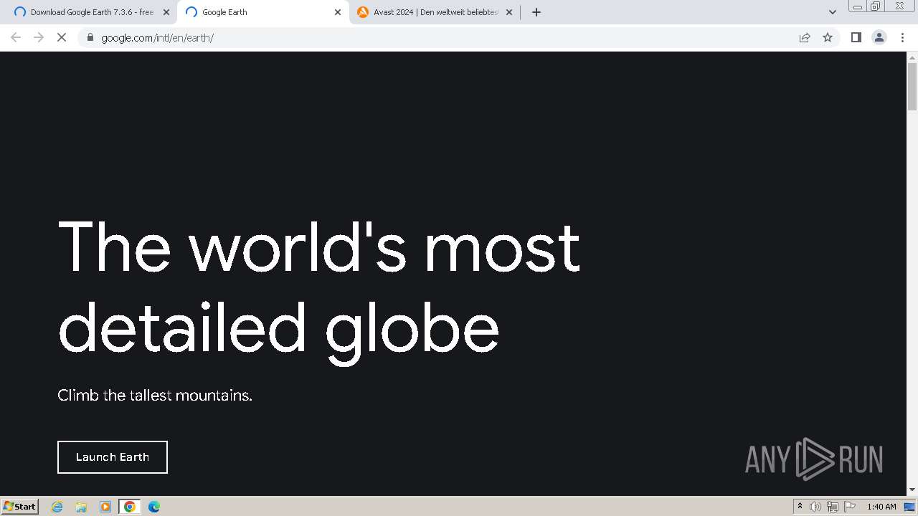Restore down the Chrome window

876,6
